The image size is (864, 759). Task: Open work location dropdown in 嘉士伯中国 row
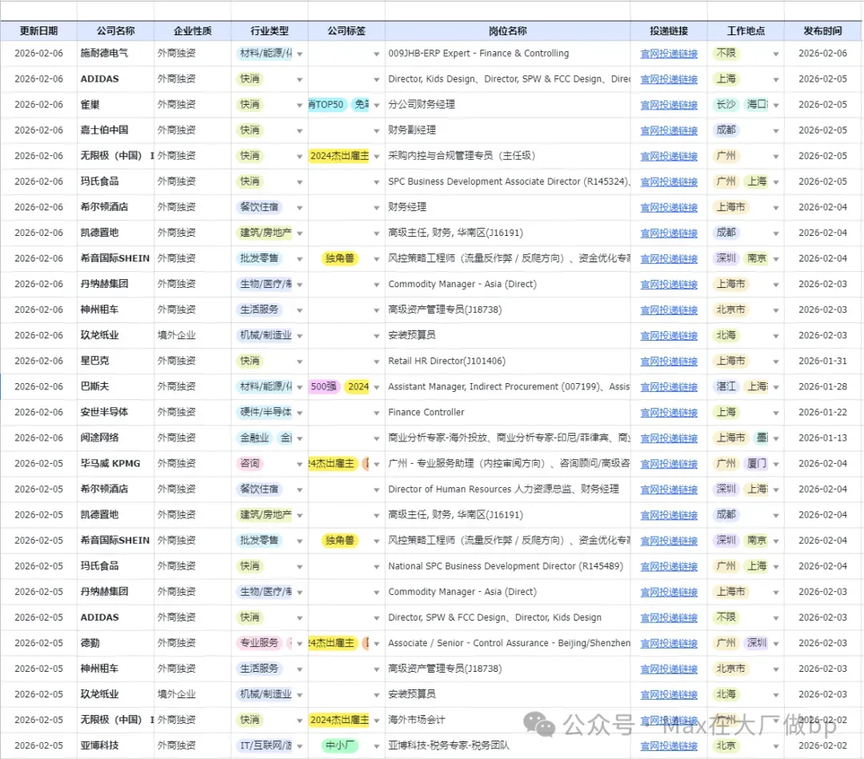coord(776,131)
